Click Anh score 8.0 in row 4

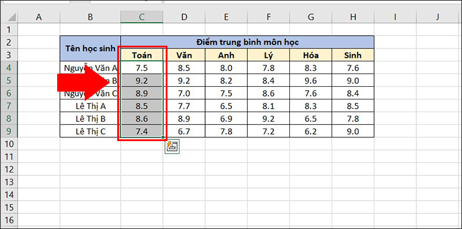pyautogui.click(x=226, y=68)
